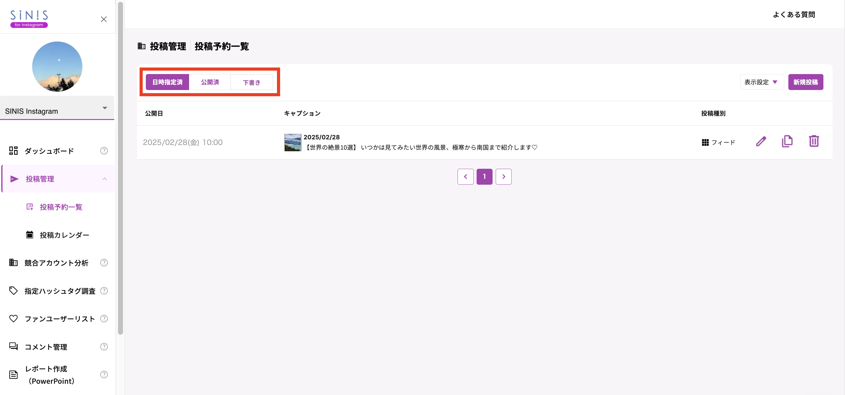845x395 pixels.
Task: Click the glacier thumbnail of the scheduled post
Action: tap(293, 142)
